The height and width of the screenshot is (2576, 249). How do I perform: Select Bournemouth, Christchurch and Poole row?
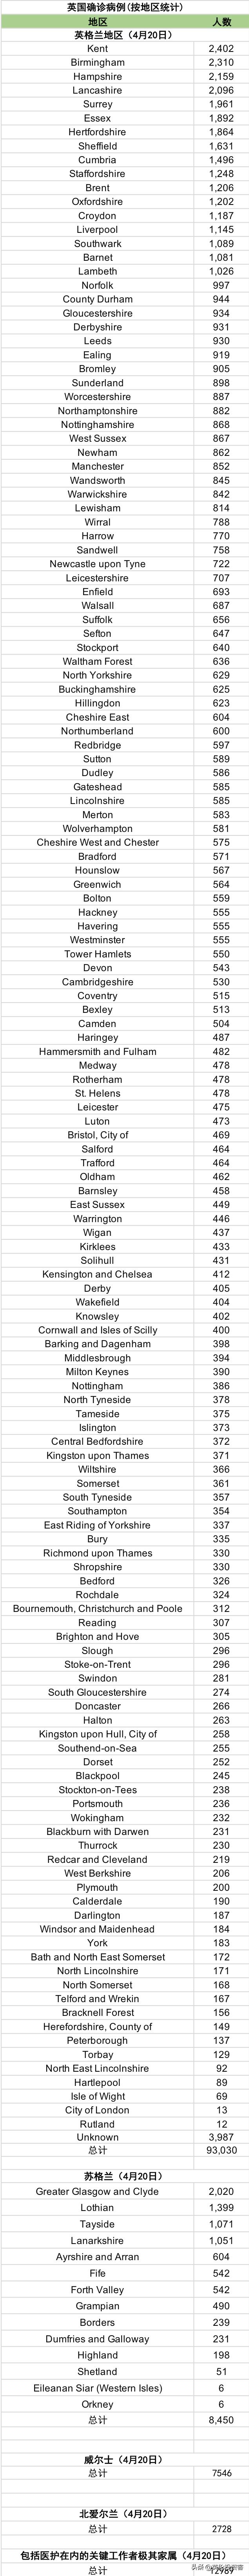98,1608
